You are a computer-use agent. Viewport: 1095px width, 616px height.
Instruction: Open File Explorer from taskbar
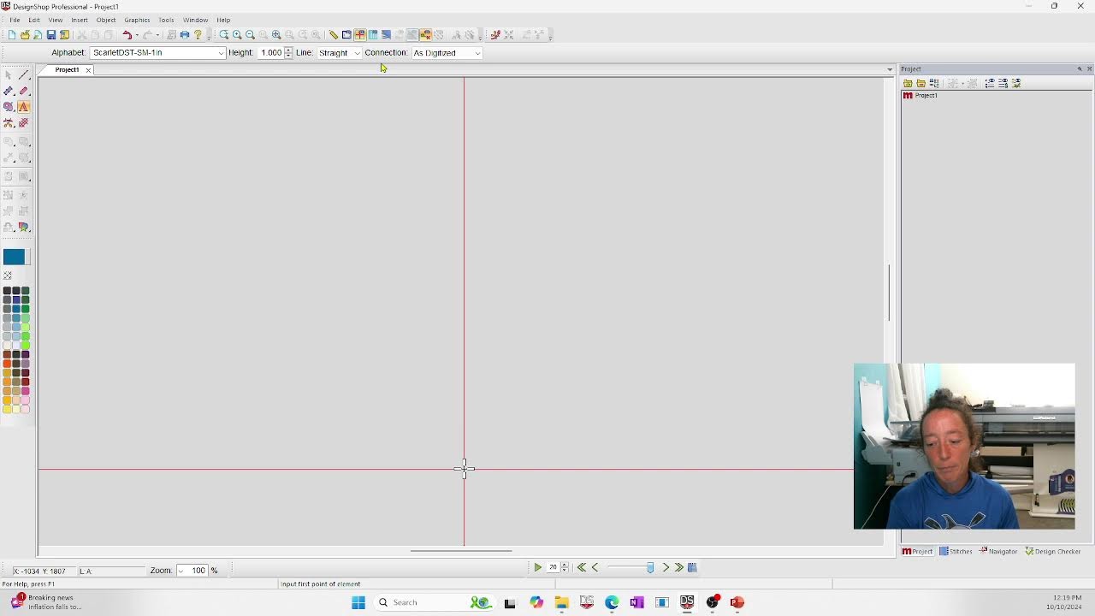pyautogui.click(x=562, y=602)
